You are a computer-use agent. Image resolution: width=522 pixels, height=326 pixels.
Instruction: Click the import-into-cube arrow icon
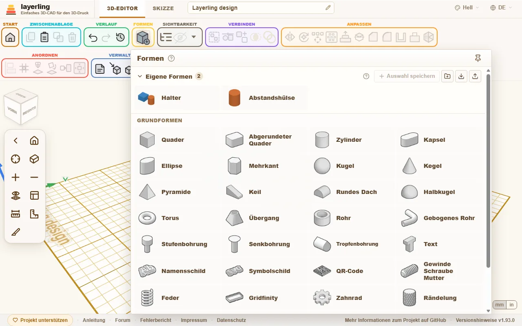coord(115,68)
